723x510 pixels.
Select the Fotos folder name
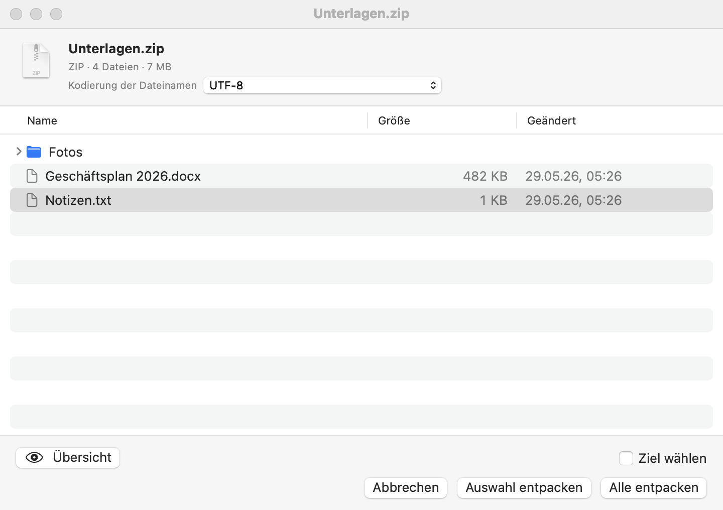pyautogui.click(x=66, y=152)
